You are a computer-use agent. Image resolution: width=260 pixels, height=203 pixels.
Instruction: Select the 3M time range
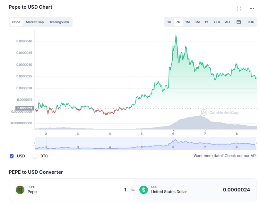197,22
